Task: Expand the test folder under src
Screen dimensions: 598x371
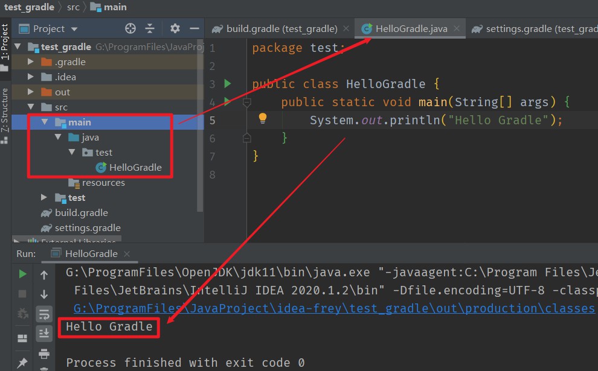Action: click(43, 197)
